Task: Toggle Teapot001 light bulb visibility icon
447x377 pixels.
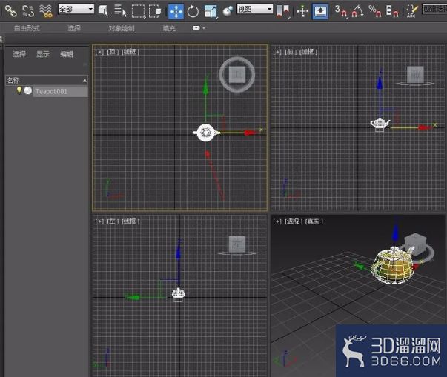Action: click(x=19, y=90)
